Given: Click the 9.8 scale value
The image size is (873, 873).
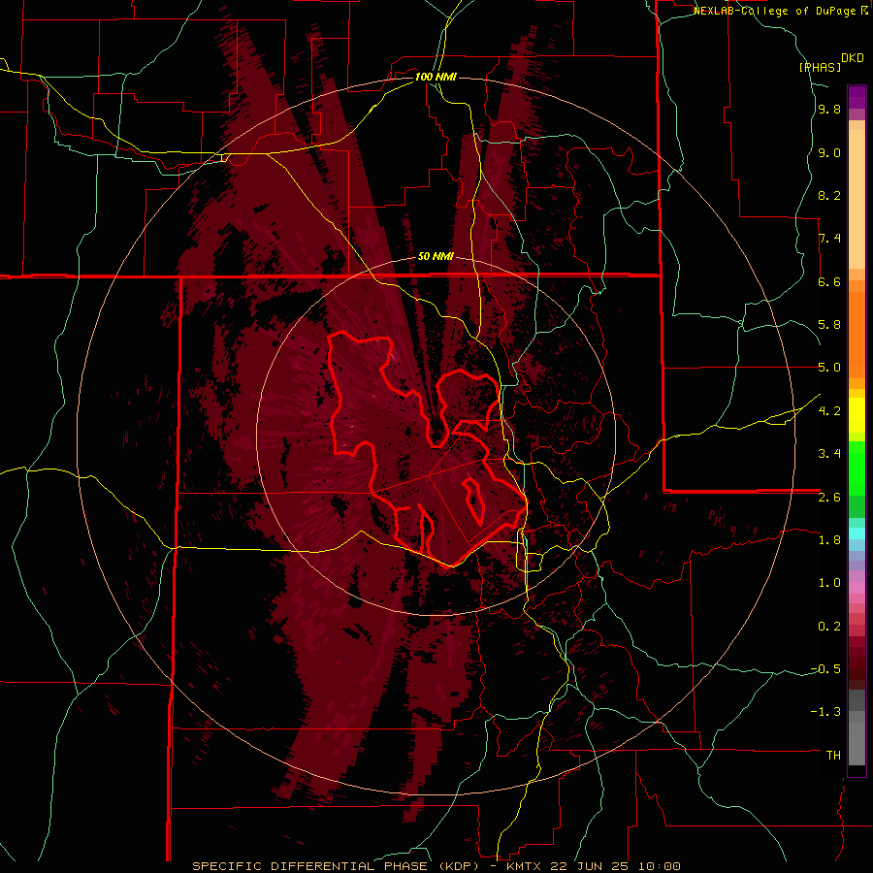Looking at the screenshot, I should click(x=829, y=110).
